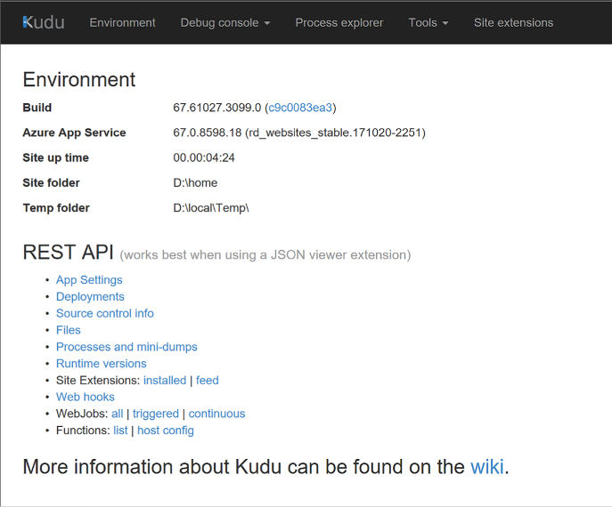Open App Settings REST API link
This screenshot has width=612, height=507.
[89, 280]
